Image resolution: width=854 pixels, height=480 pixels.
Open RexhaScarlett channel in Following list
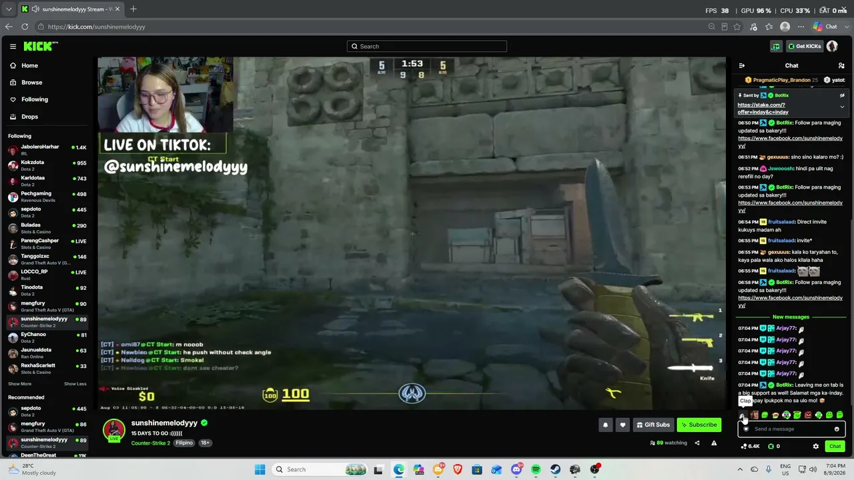47,368
